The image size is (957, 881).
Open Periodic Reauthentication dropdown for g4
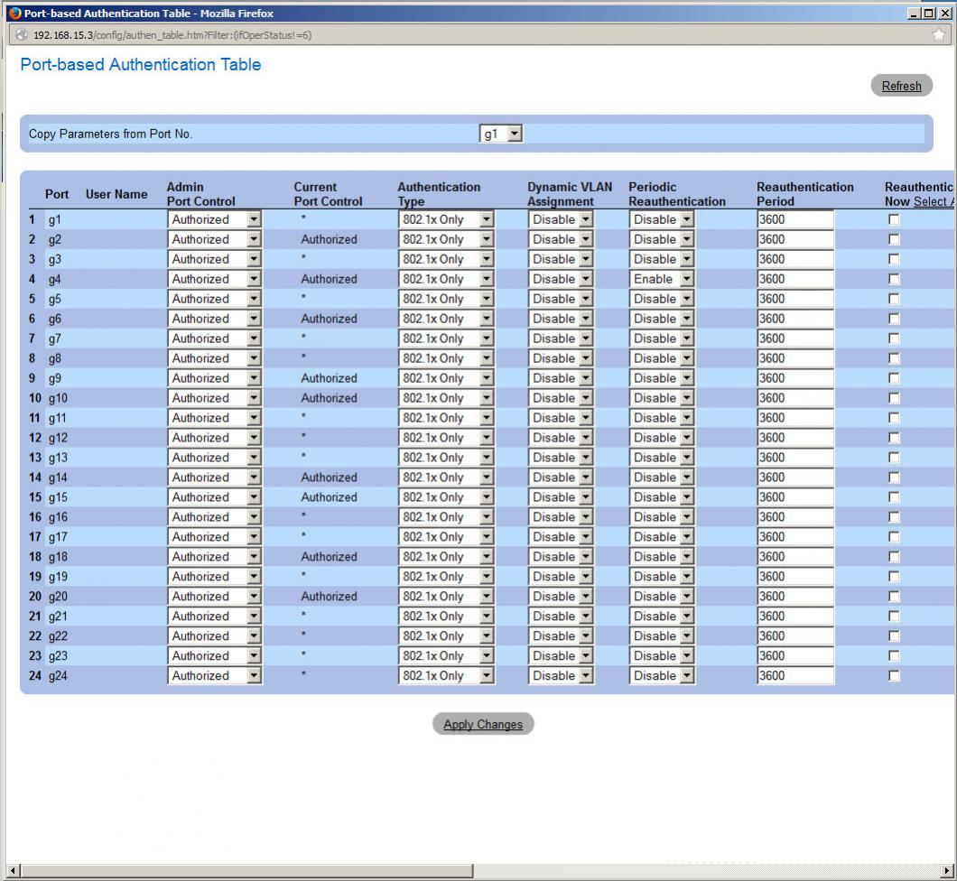click(x=662, y=279)
